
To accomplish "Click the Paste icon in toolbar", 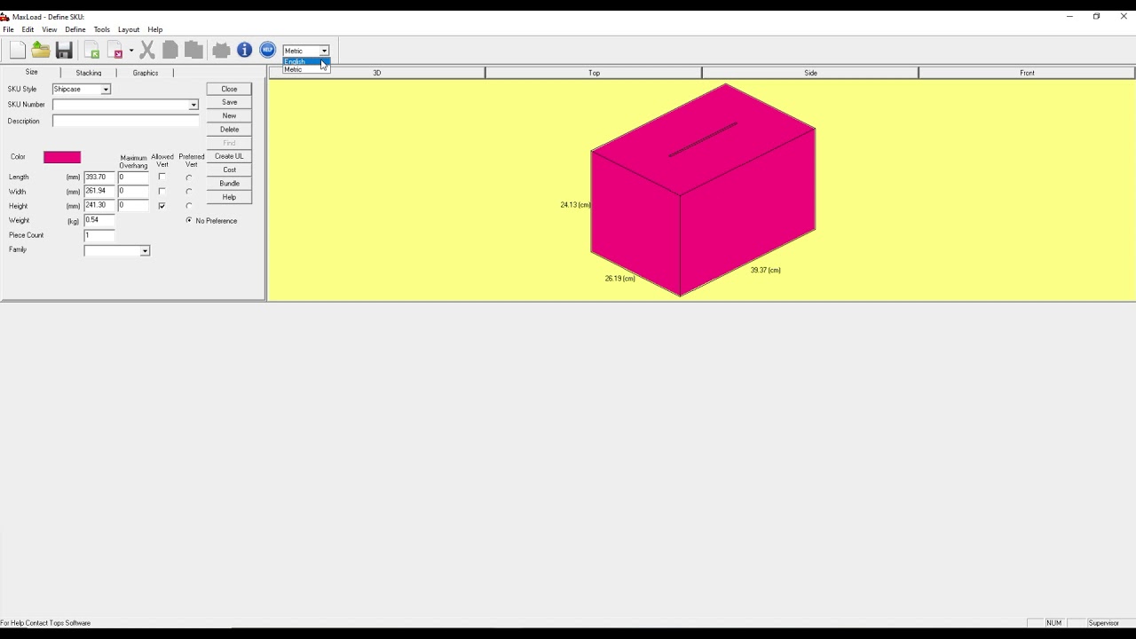I will pyautogui.click(x=193, y=51).
